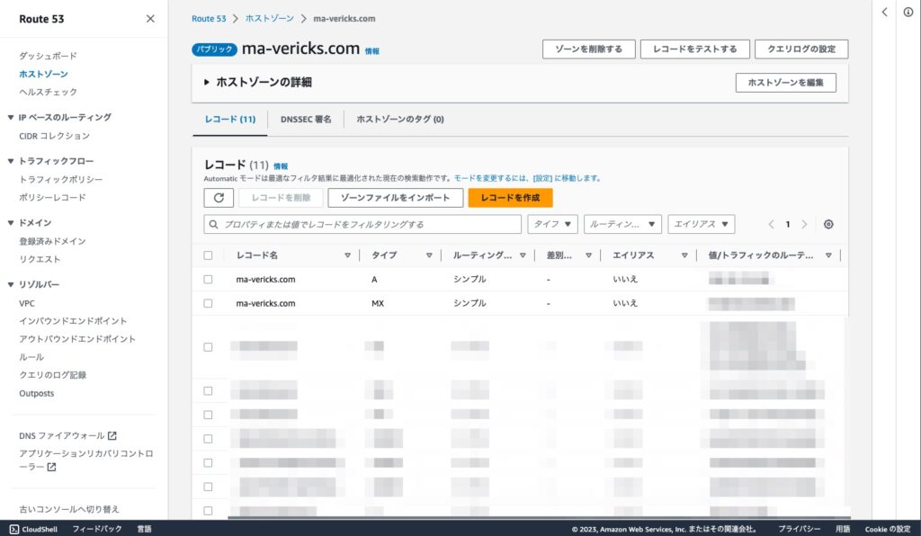Click ホストゾーンを編集 button
Viewport: 921px width, 536px height.
coord(785,83)
